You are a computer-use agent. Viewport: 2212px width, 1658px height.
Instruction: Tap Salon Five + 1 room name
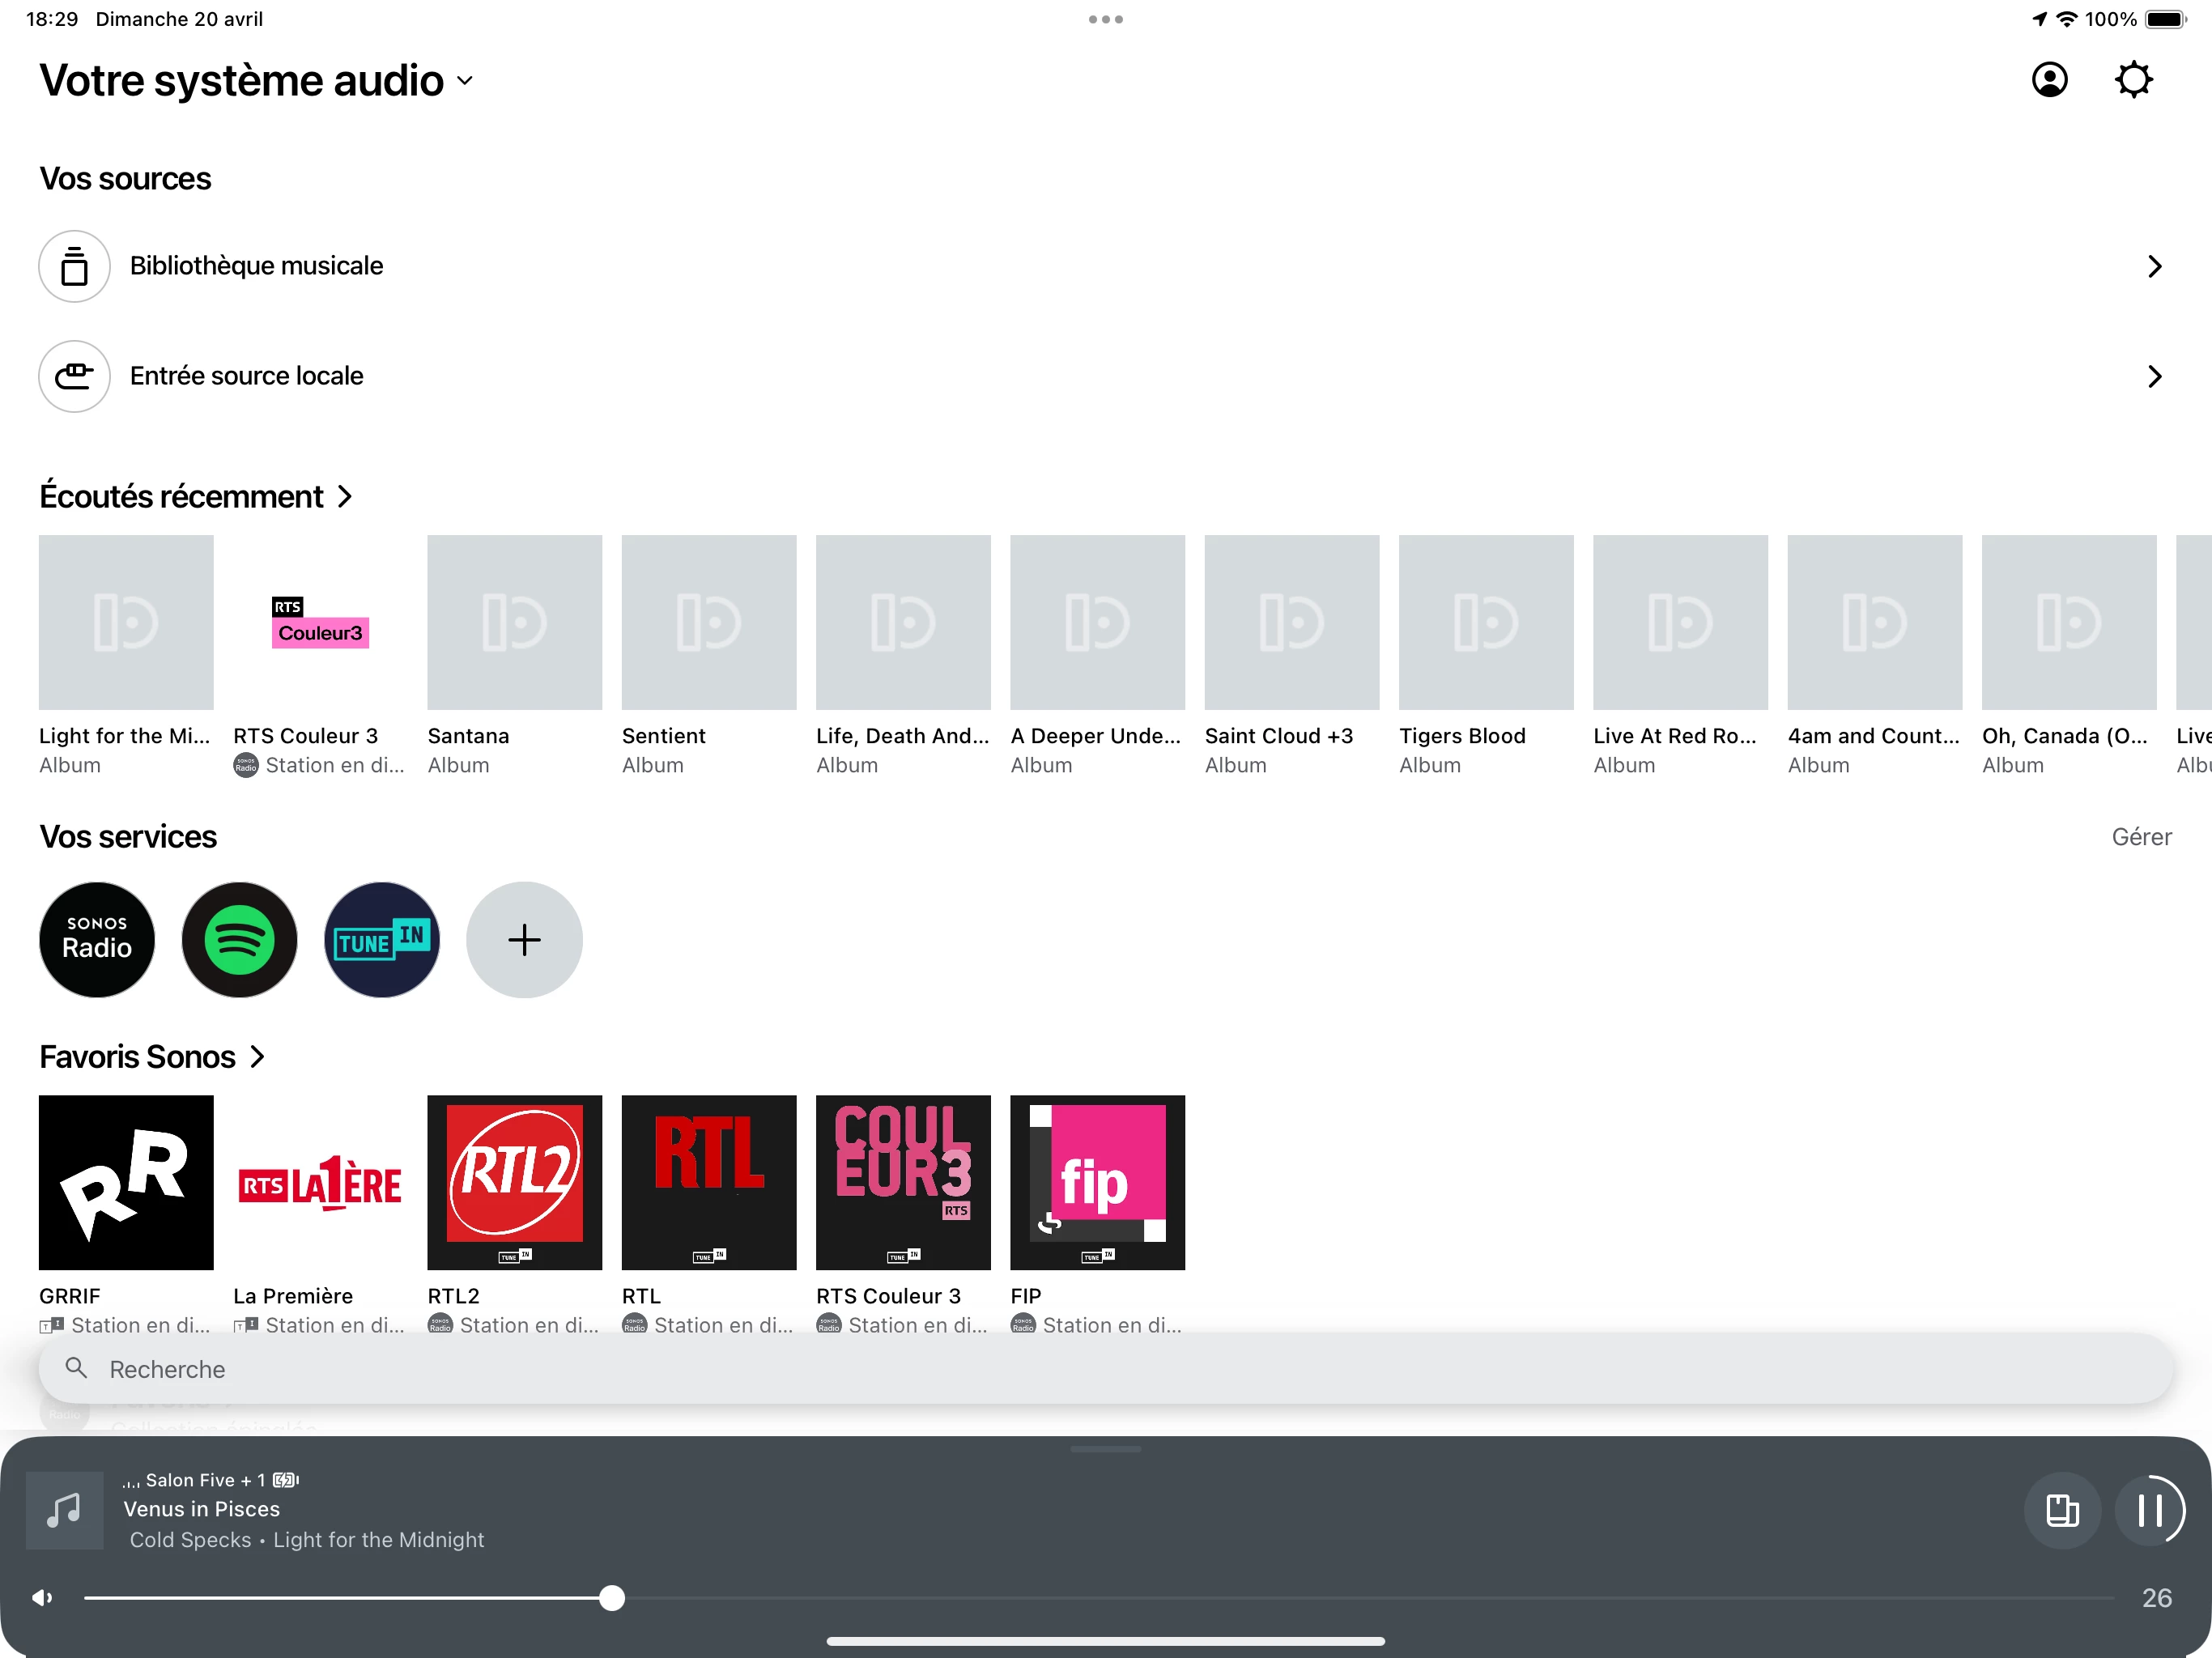tap(205, 1480)
